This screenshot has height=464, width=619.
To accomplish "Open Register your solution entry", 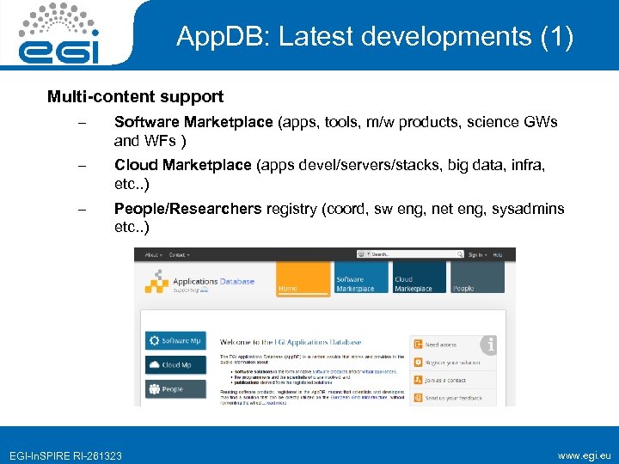I will pyautogui.click(x=452, y=363).
